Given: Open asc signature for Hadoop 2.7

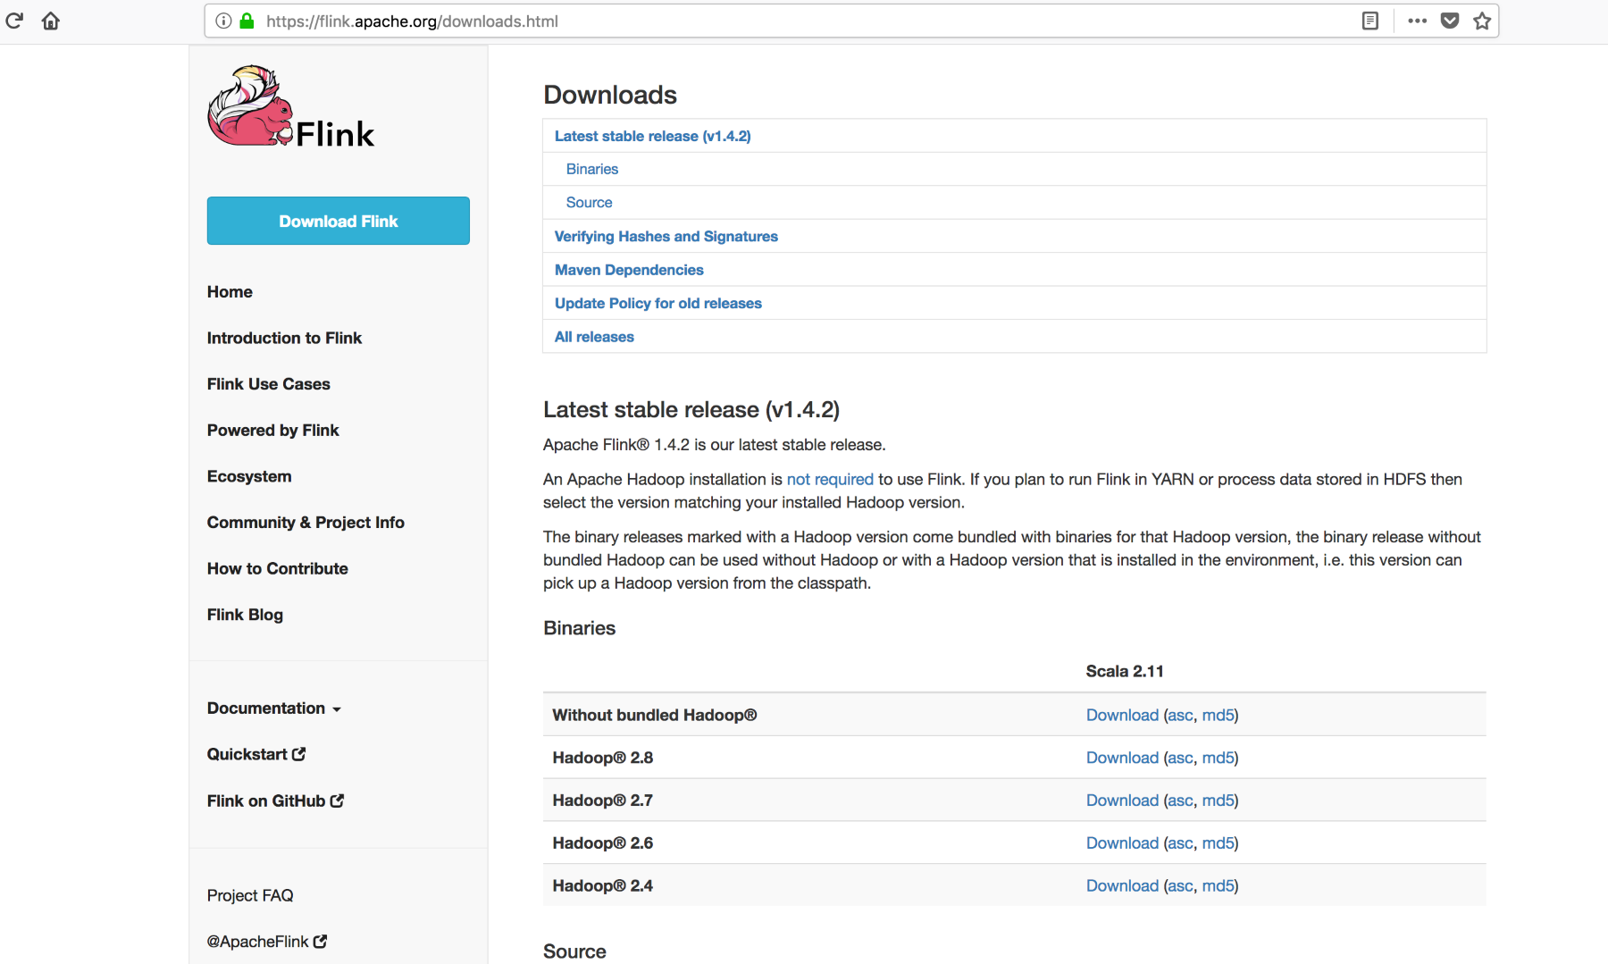Looking at the screenshot, I should pyautogui.click(x=1180, y=801).
